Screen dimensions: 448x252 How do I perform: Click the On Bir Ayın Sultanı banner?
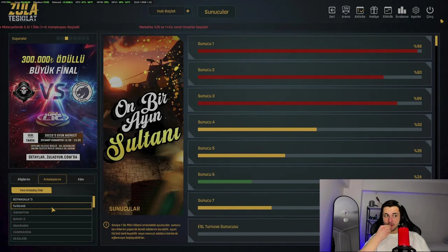143,125
